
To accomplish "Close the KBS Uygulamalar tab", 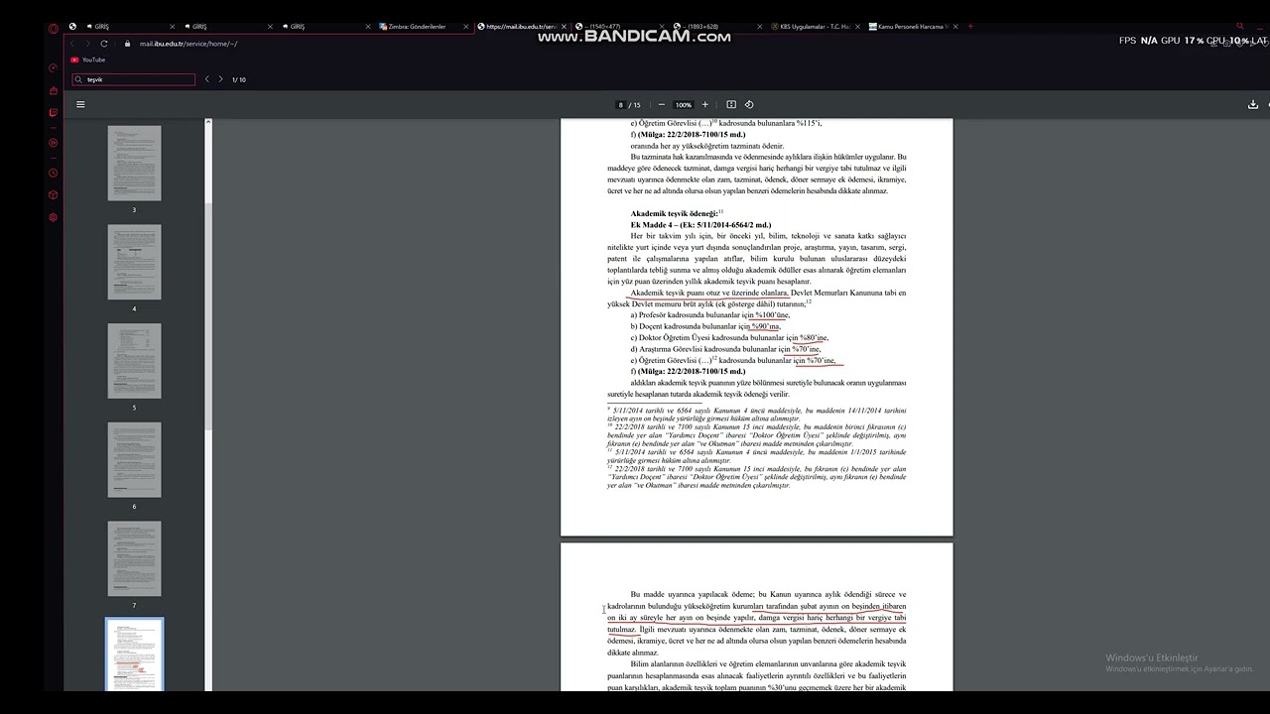I will click(859, 27).
